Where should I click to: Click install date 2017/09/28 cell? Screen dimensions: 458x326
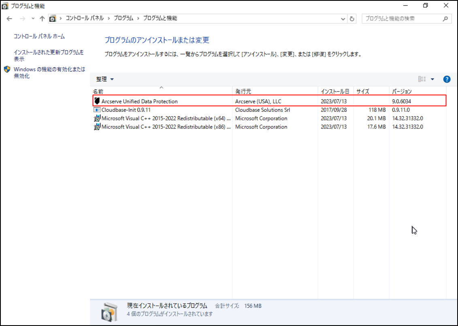coord(334,110)
